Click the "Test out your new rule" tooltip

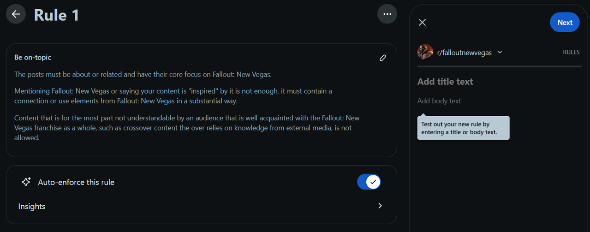(x=463, y=128)
